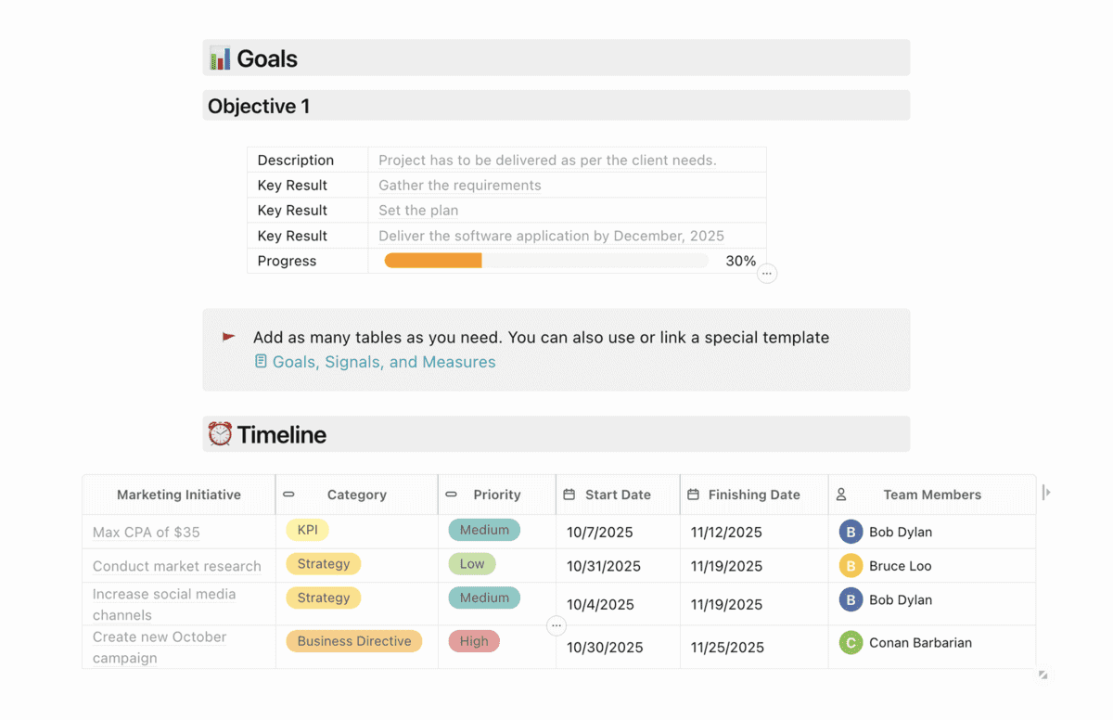This screenshot has height=720, width=1113.
Task: Click the bar chart icon beside Goals
Action: tap(220, 58)
